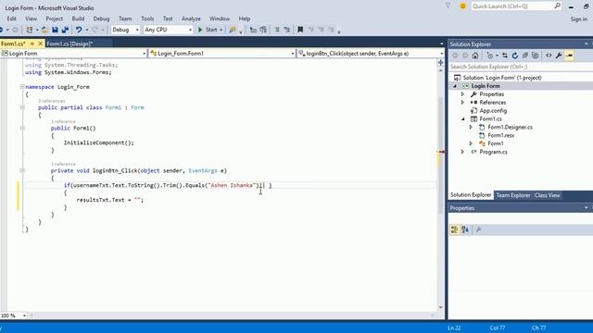Toggle a bookmark with the bookmark icon
Image resolution: width=593 pixels, height=333 pixels.
[x=300, y=30]
